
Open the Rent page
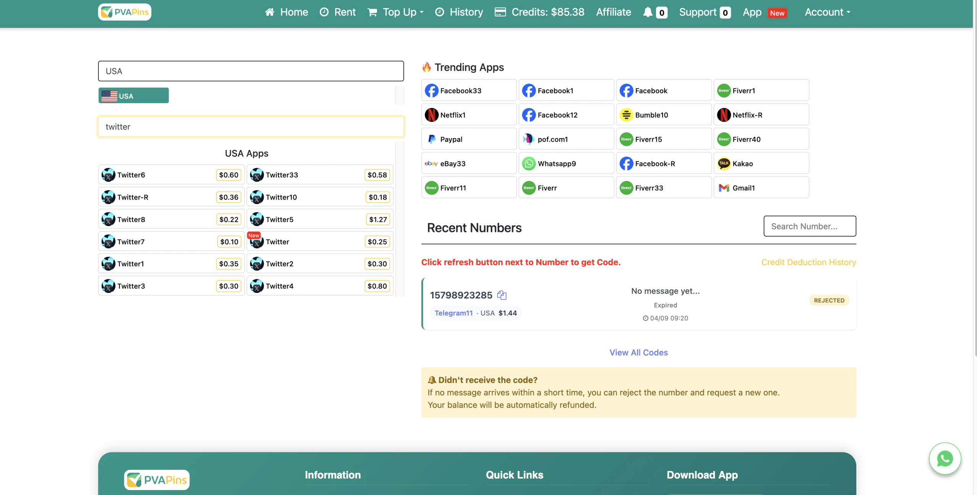click(x=337, y=12)
